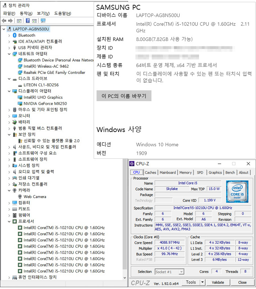
Task: Click the scan hardware monitor toolbar icon
Action: pos(43,20)
